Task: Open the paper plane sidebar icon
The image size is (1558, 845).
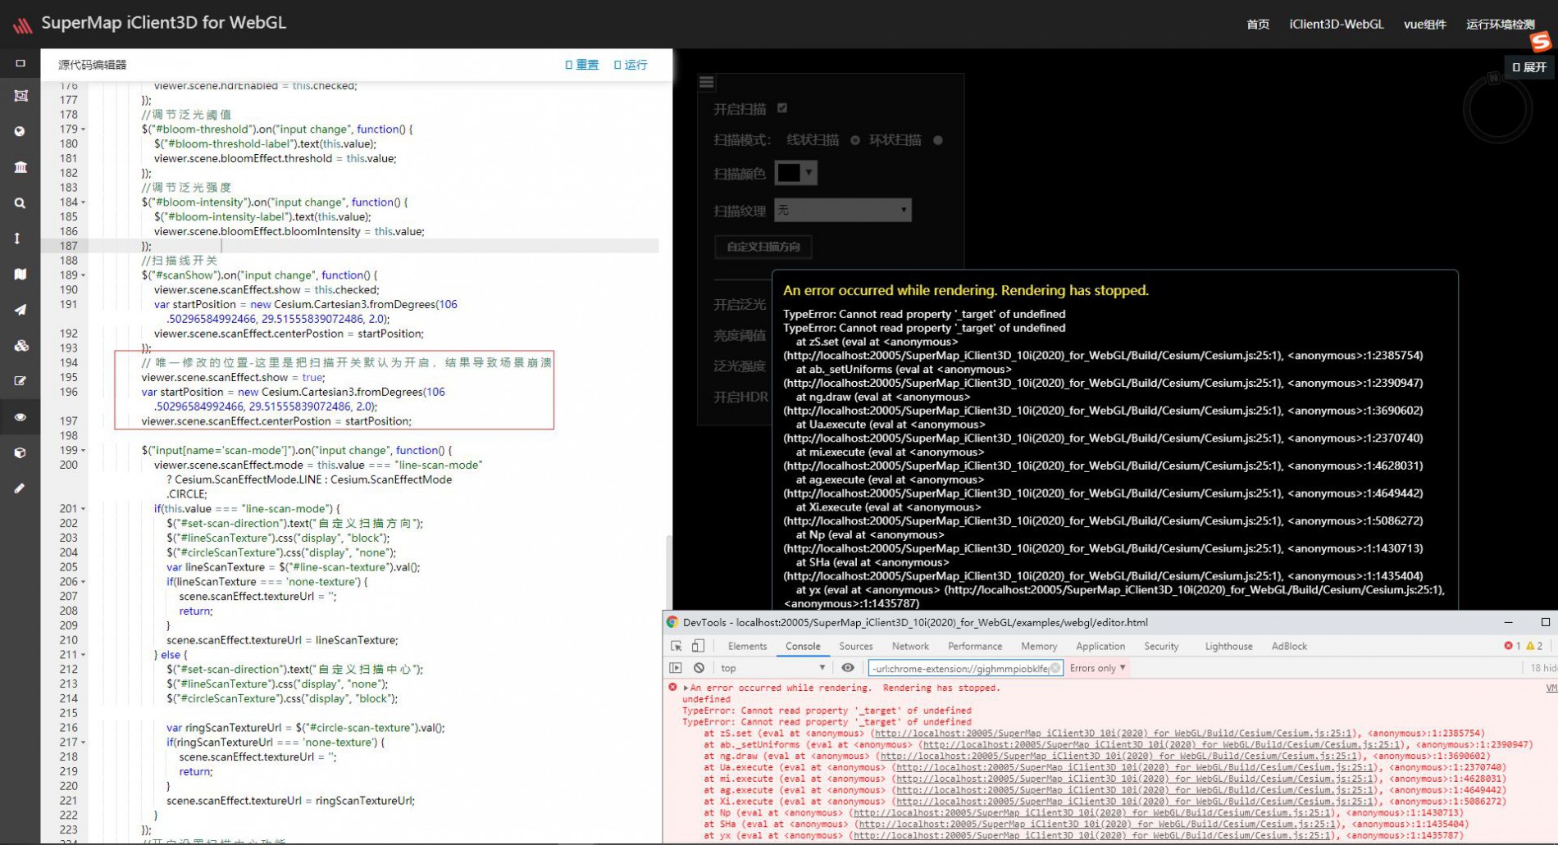Action: point(20,310)
